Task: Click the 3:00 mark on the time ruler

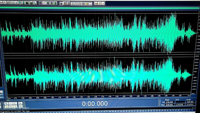Action: click(138, 96)
